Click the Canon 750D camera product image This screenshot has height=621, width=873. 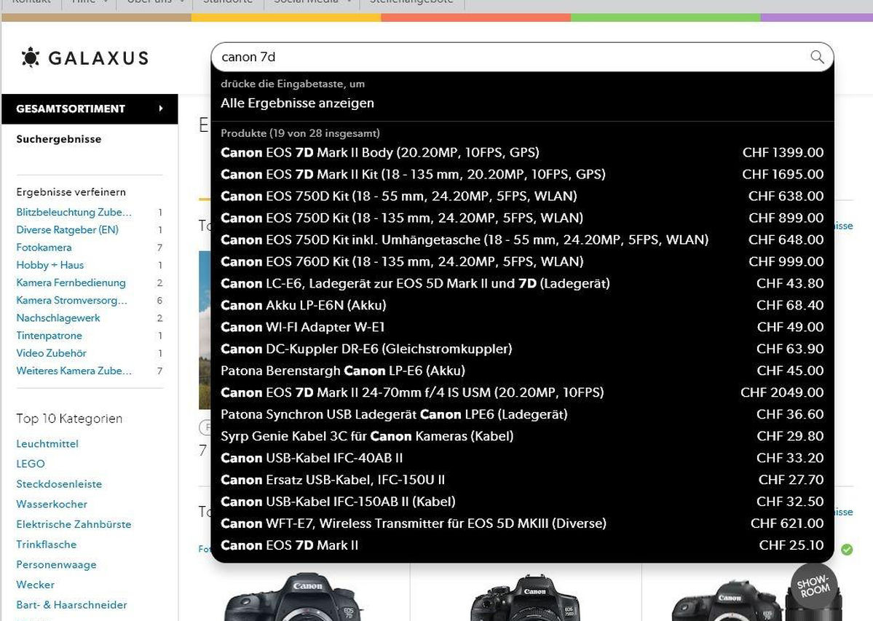(524, 597)
